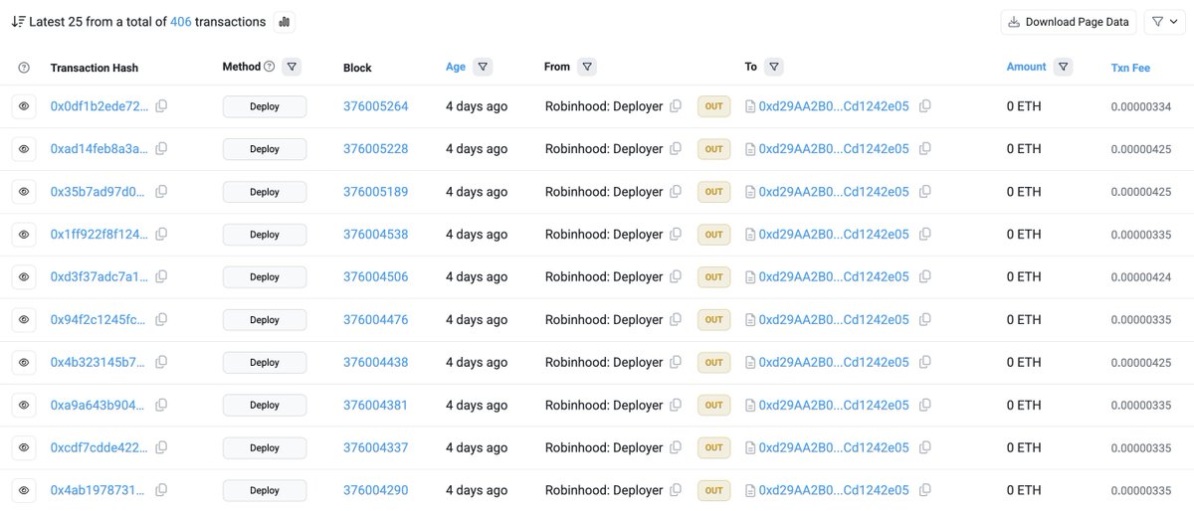Open the Method column filter dropdown
Screen dimensions: 1194x511
tap(292, 67)
